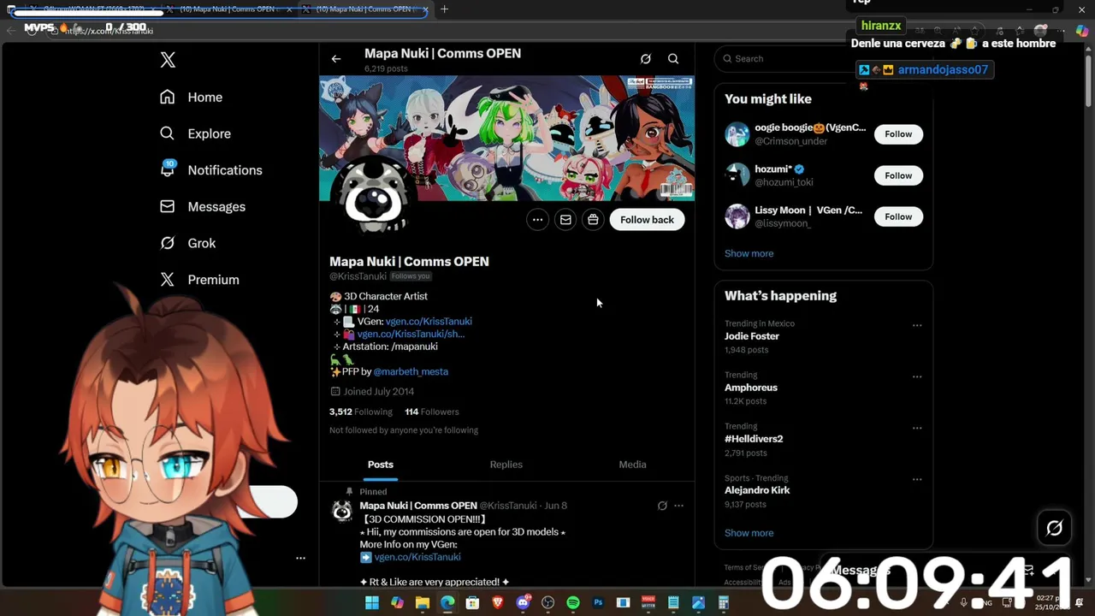Open more options for #Helldivers2 trend
The image size is (1095, 616).
click(917, 428)
